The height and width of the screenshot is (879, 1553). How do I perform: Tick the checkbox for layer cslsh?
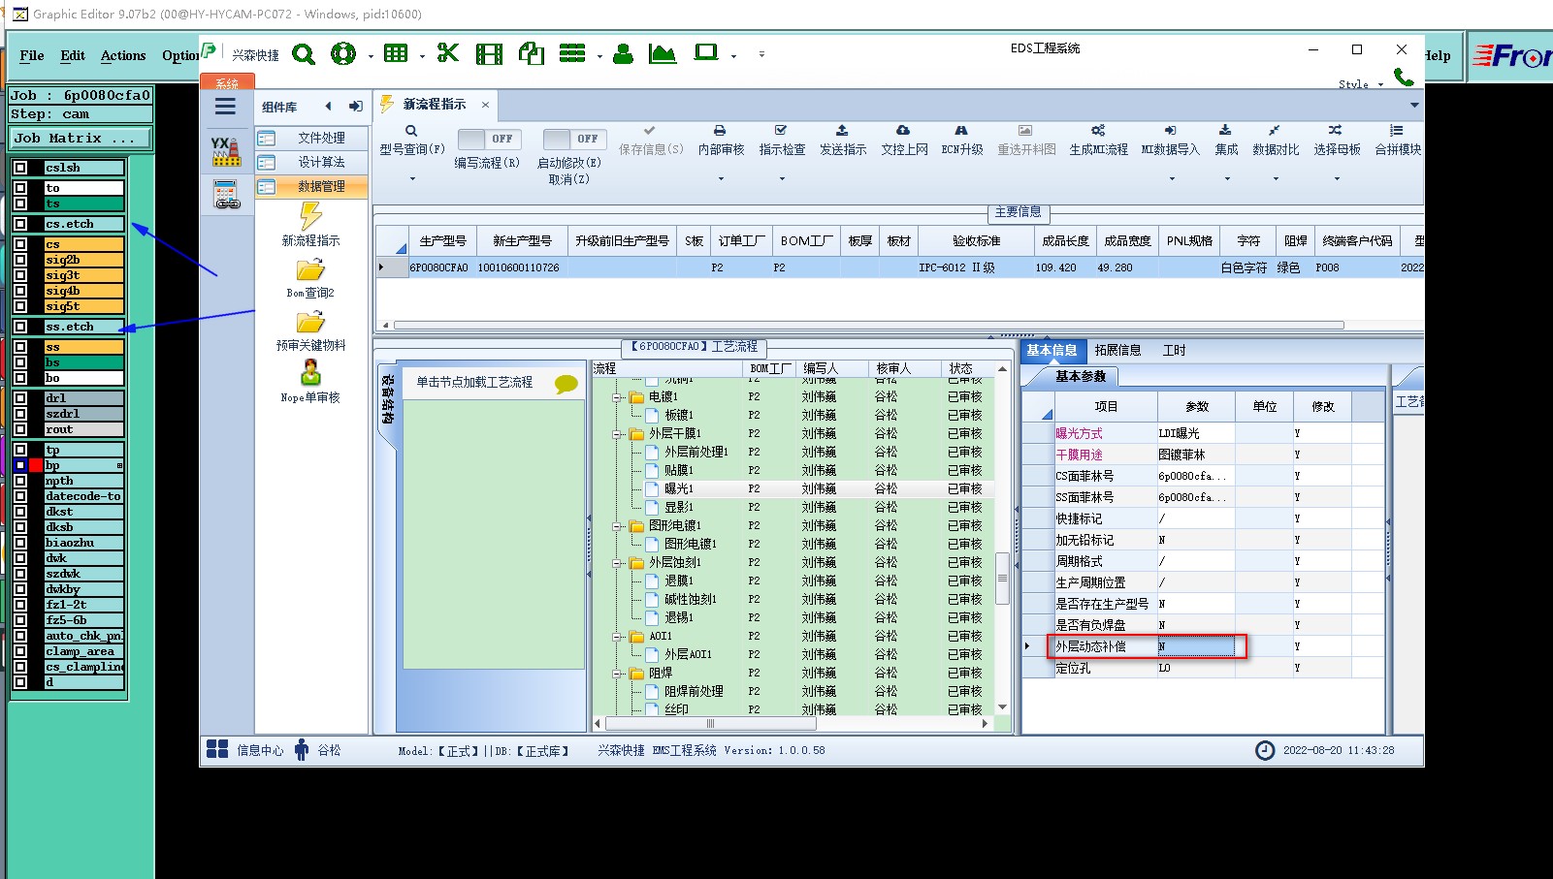[x=20, y=168]
